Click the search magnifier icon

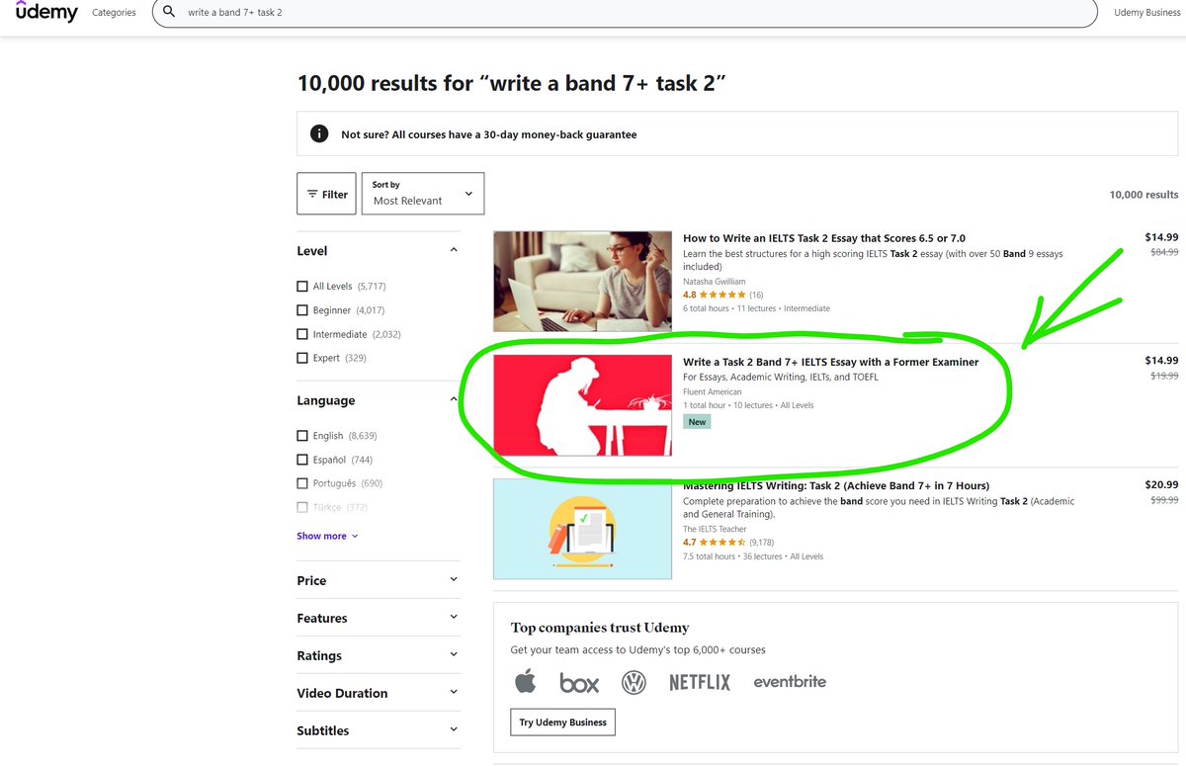pyautogui.click(x=169, y=12)
